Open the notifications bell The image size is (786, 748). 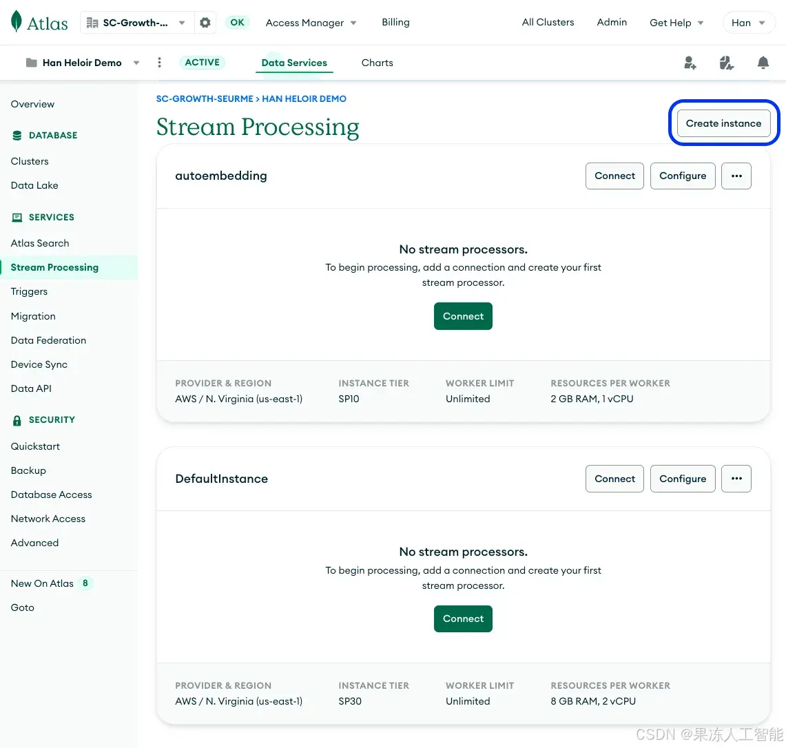(763, 63)
